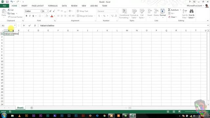Open Find & Select
Screen dimensions: 210x118
tap(192, 14)
